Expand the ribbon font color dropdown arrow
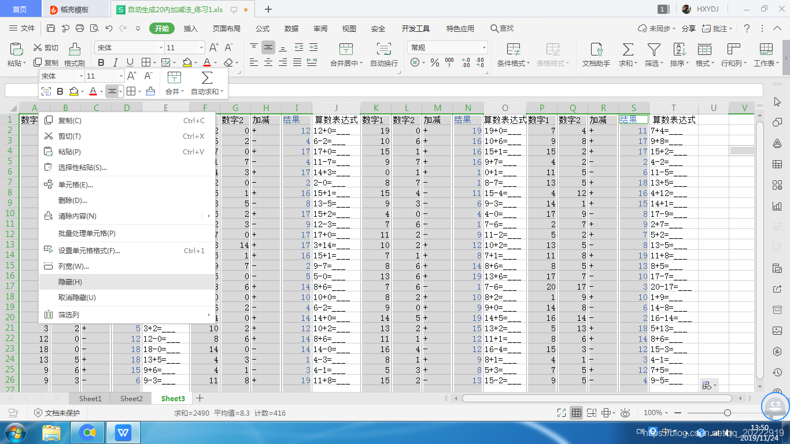790x444 pixels. 216,62
